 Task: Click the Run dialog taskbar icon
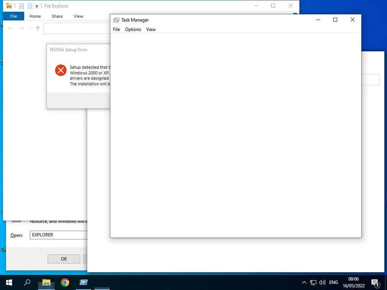point(84,282)
